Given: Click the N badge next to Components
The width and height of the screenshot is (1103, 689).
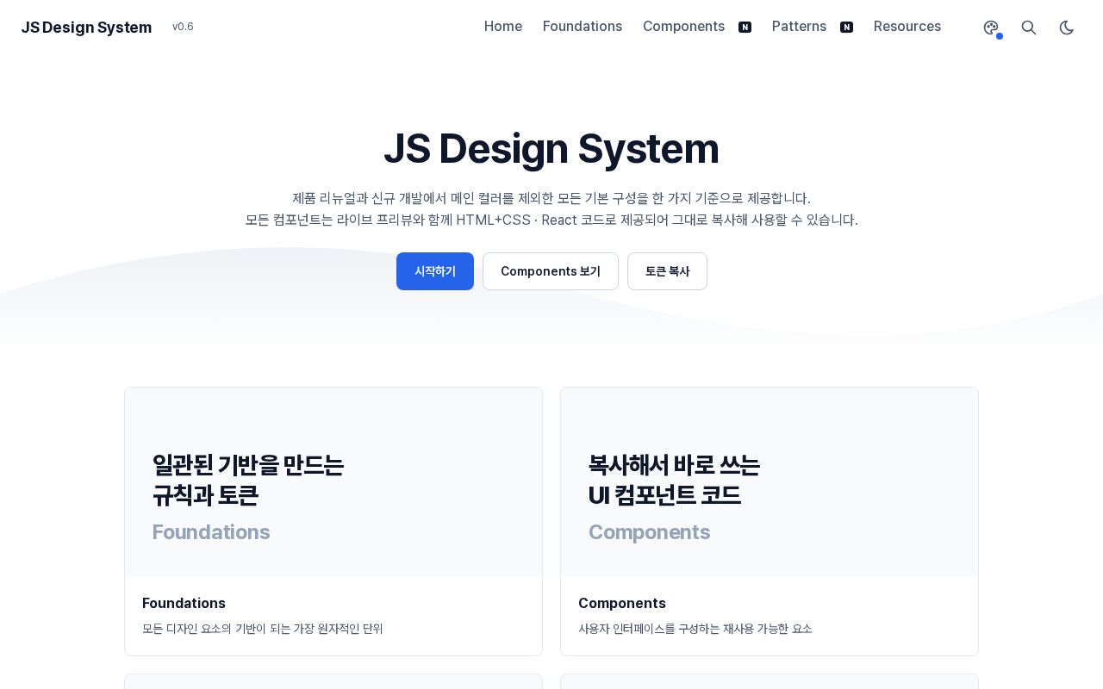Looking at the screenshot, I should (x=745, y=28).
